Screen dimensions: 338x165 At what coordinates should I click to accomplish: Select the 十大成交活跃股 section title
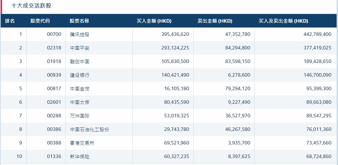[31, 6]
